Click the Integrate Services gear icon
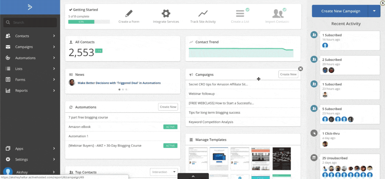 166,13
